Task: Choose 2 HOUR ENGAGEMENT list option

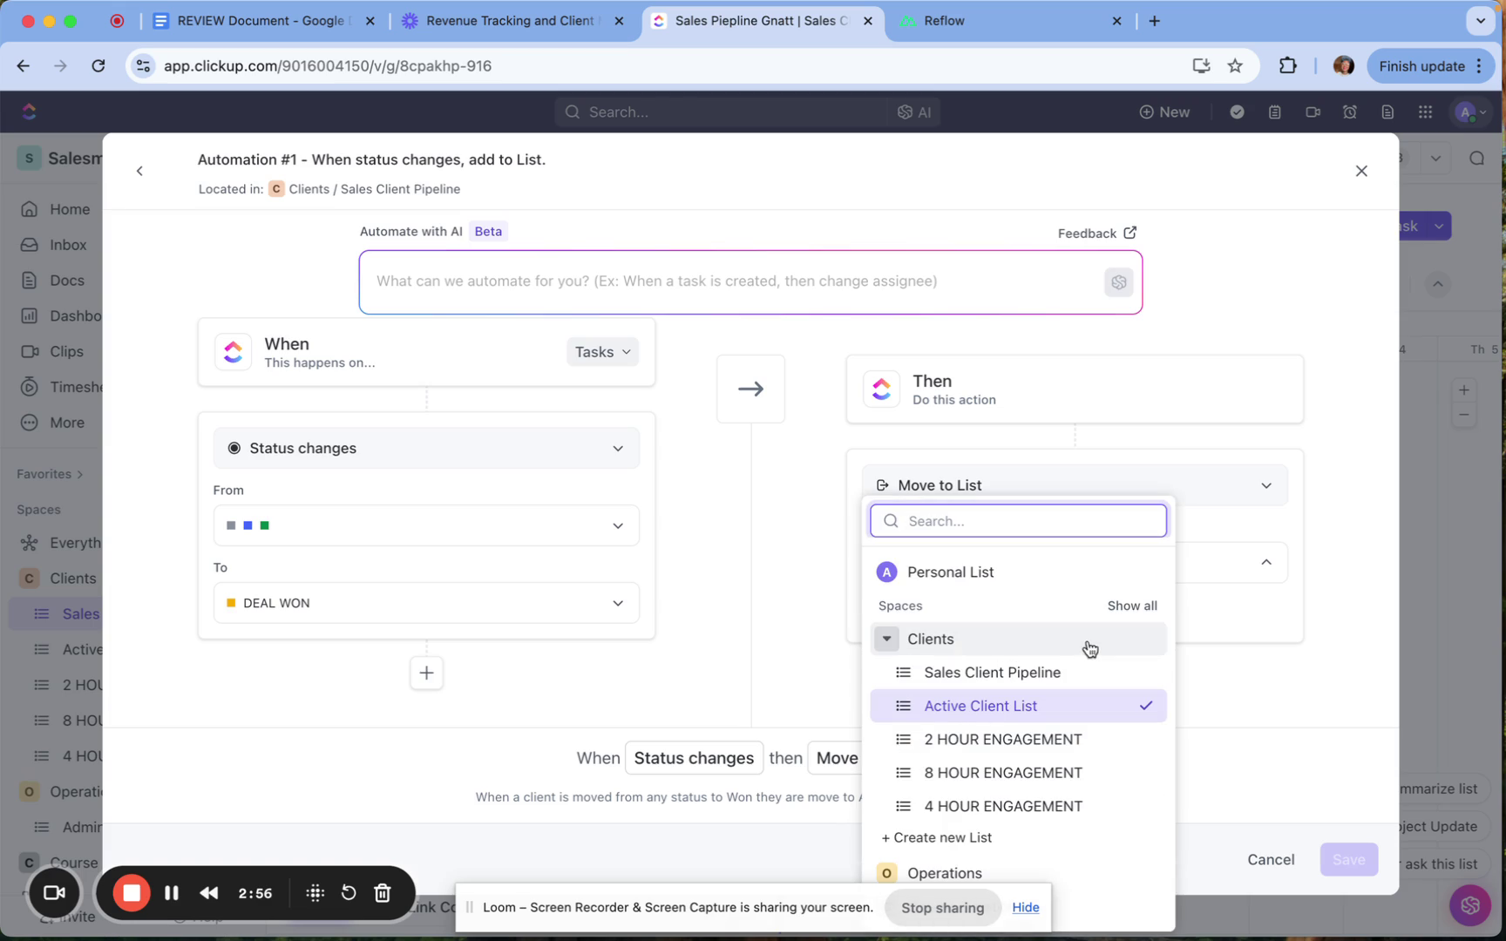Action: point(1002,740)
